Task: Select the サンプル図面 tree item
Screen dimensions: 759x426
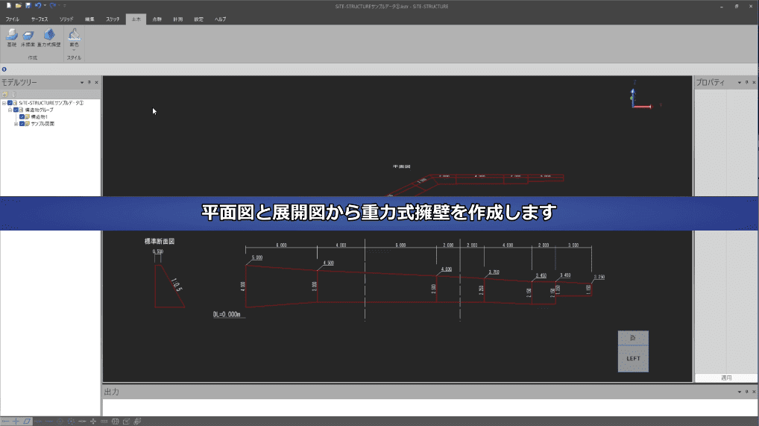Action: (42, 124)
